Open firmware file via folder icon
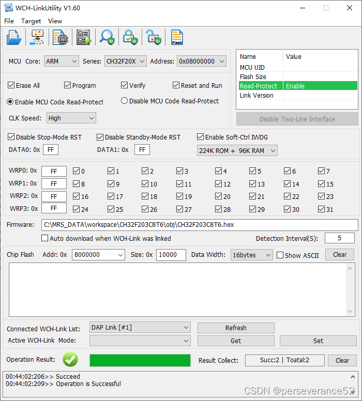The width and height of the screenshot is (362, 401). [13, 37]
